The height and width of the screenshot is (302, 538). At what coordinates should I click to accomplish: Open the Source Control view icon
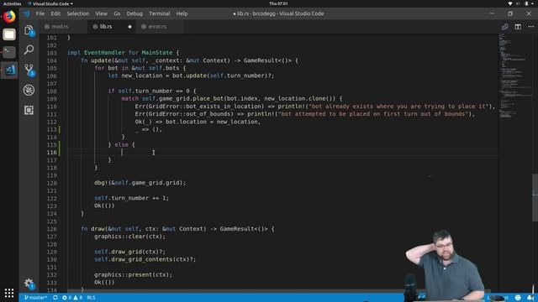[x=29, y=70]
